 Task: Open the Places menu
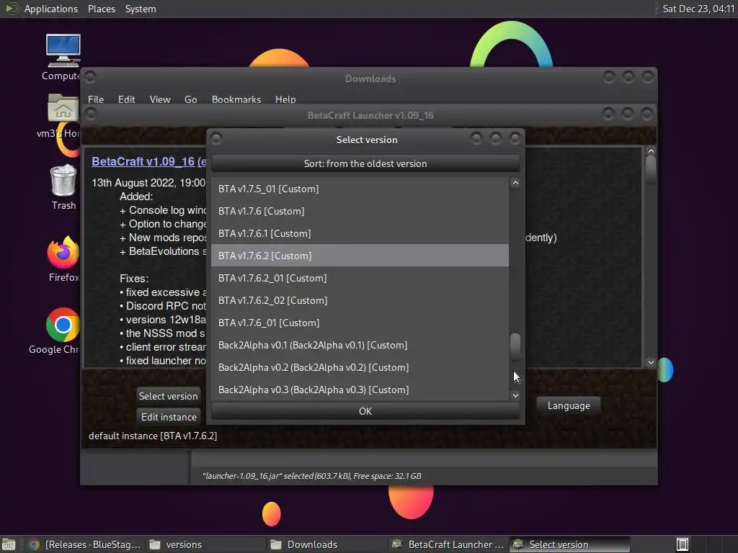[x=101, y=9]
